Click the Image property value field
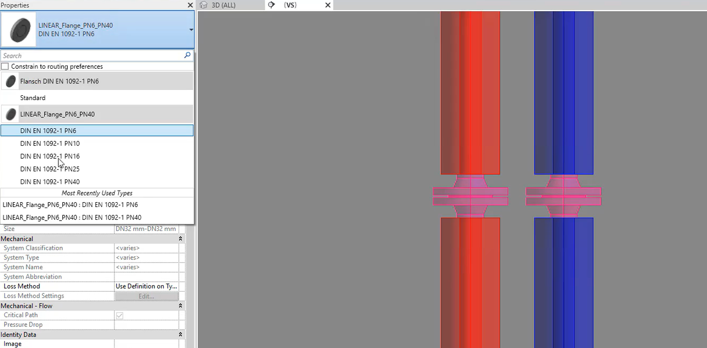This screenshot has height=348, width=707. pos(146,344)
